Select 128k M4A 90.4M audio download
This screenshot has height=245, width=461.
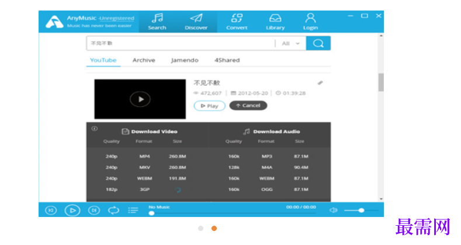[x=268, y=167]
